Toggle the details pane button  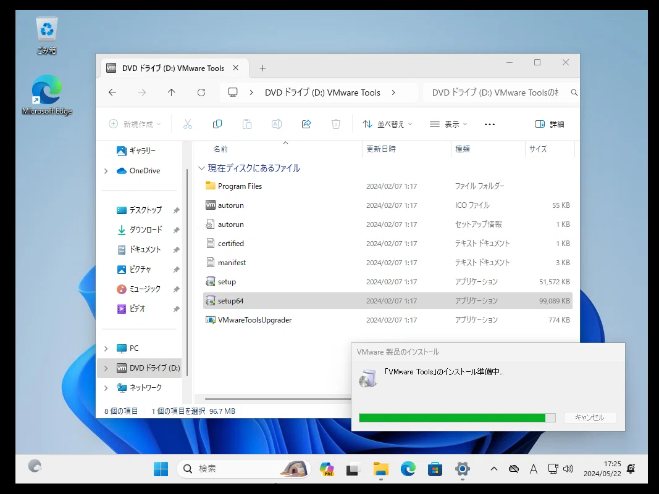point(549,124)
